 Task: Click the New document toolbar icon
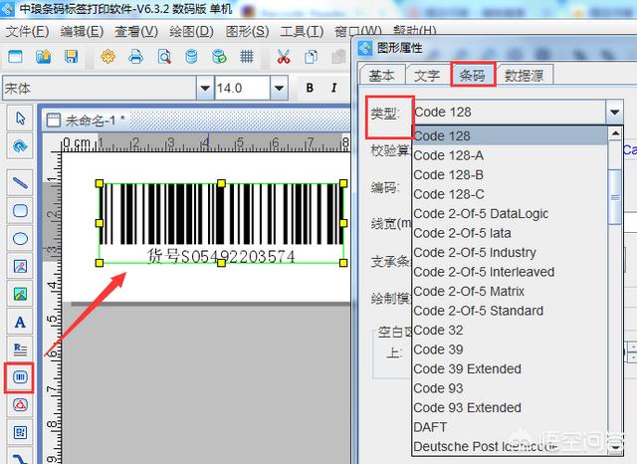click(16, 56)
